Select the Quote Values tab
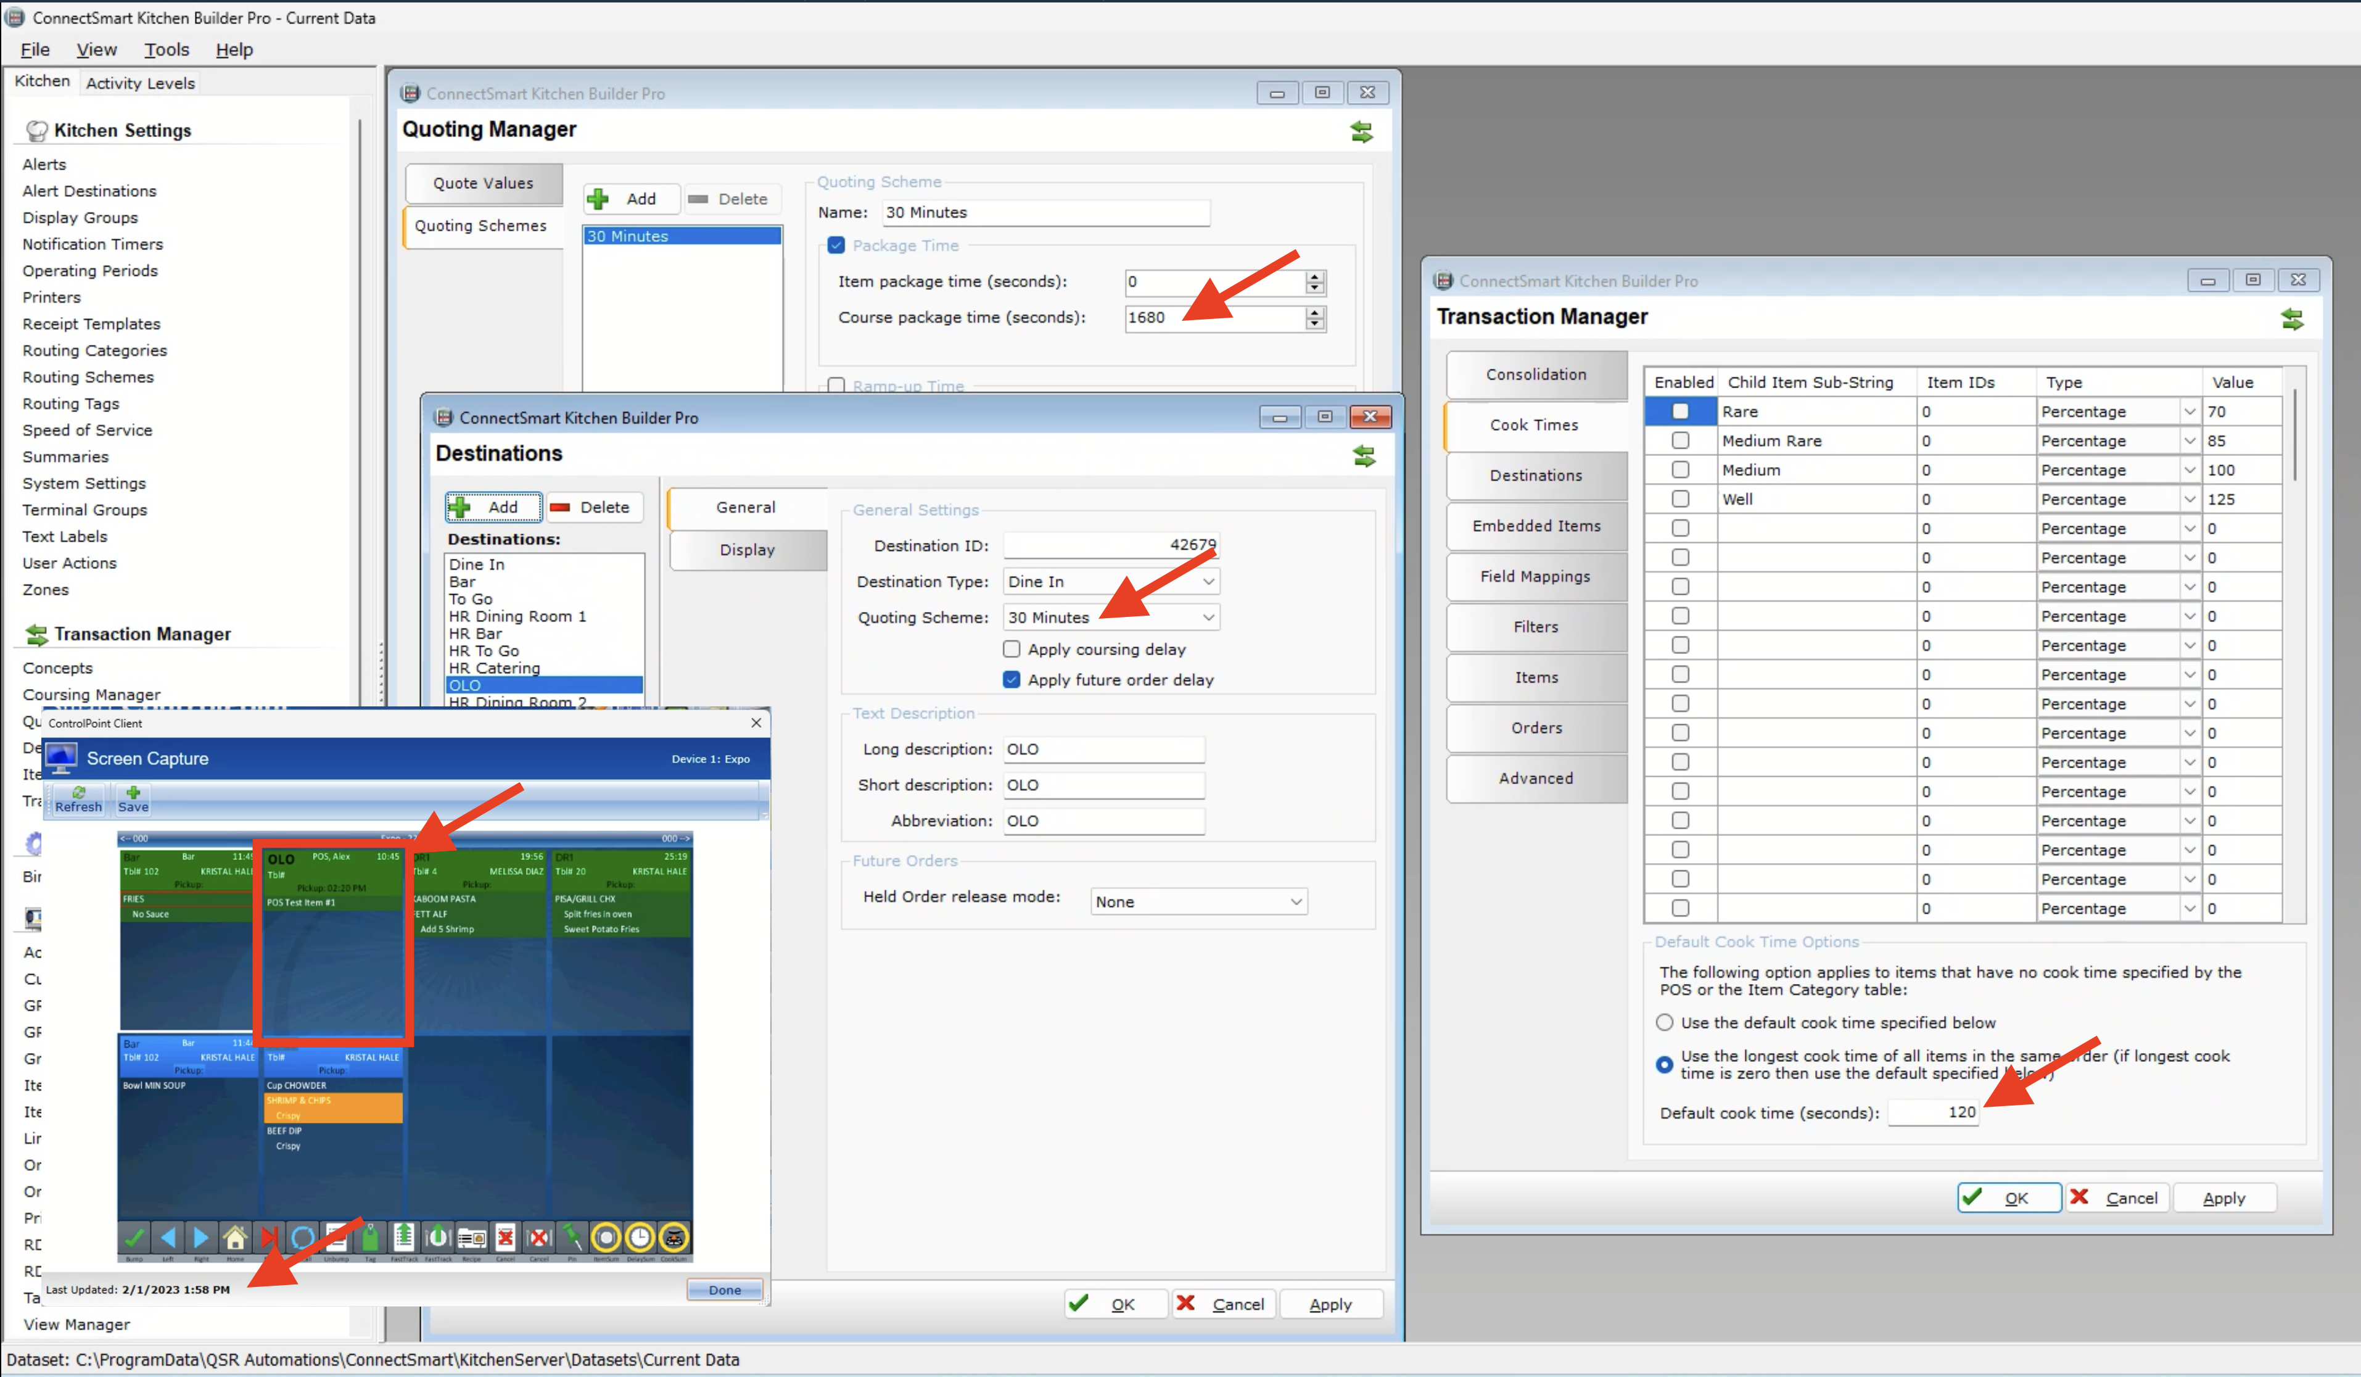Viewport: 2361px width, 1377px height. point(484,183)
